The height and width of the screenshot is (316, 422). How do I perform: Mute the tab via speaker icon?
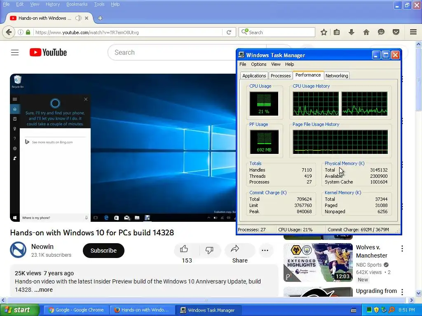pos(78,18)
